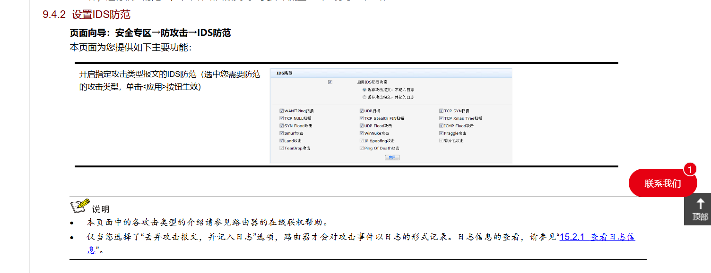Viewport: 711px width, 273px height.
Task: Toggle the ICMP Flood攻击 checkbox
Action: click(442, 126)
